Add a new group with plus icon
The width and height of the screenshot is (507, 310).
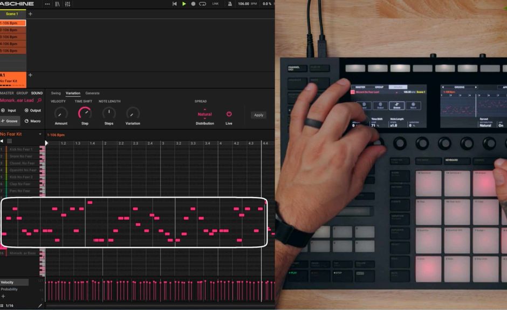[x=30, y=75]
